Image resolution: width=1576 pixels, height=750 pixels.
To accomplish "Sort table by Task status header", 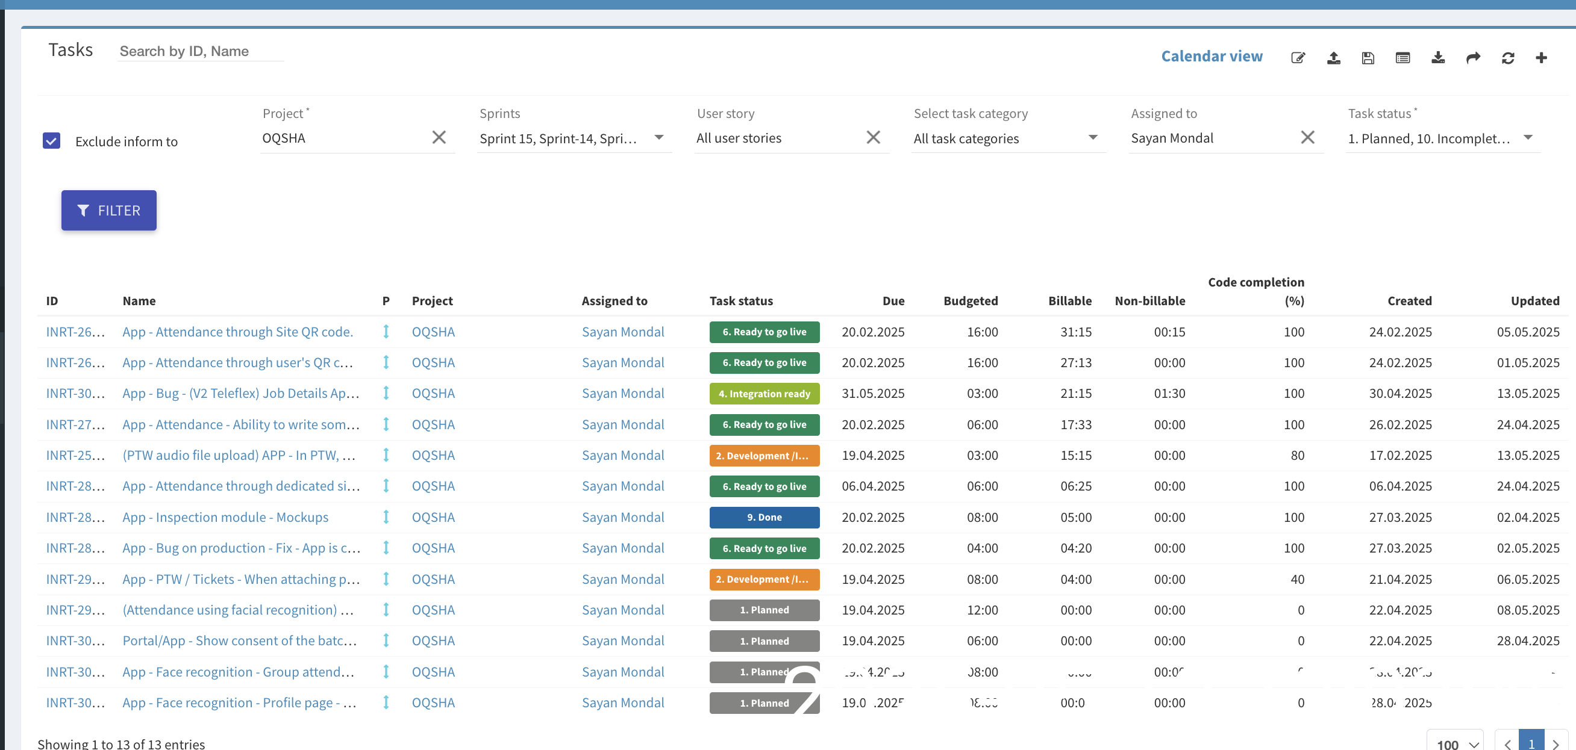I will pyautogui.click(x=741, y=301).
